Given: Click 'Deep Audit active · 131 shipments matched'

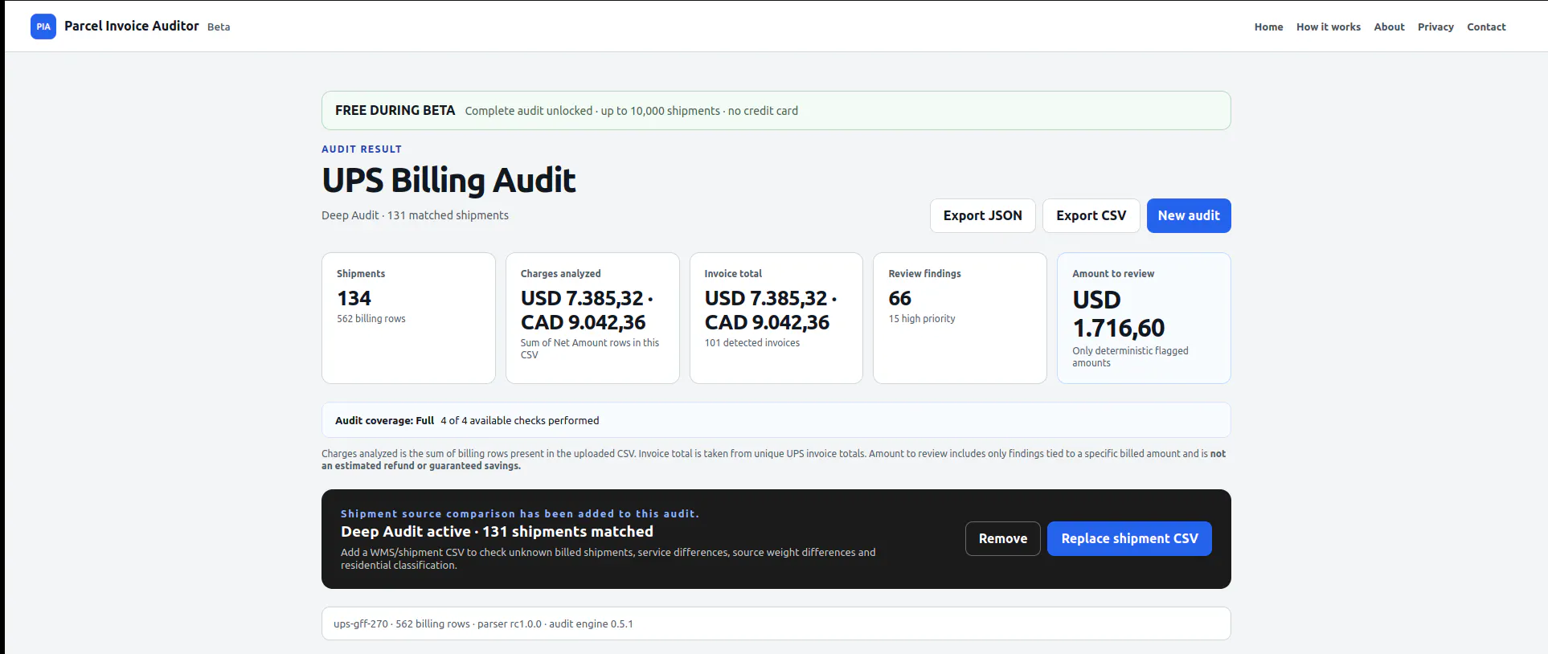Looking at the screenshot, I should point(497,531).
